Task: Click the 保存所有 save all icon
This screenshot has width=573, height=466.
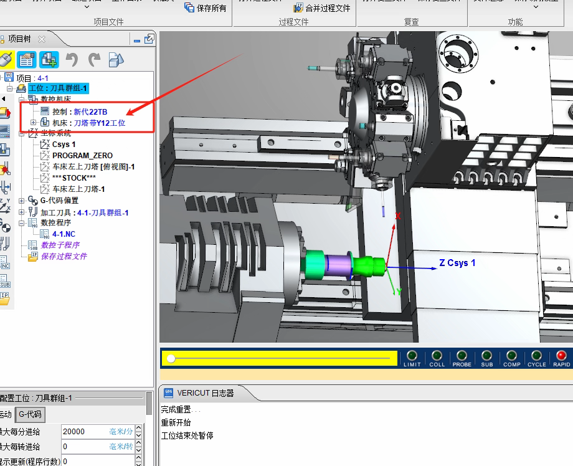Action: pos(189,7)
